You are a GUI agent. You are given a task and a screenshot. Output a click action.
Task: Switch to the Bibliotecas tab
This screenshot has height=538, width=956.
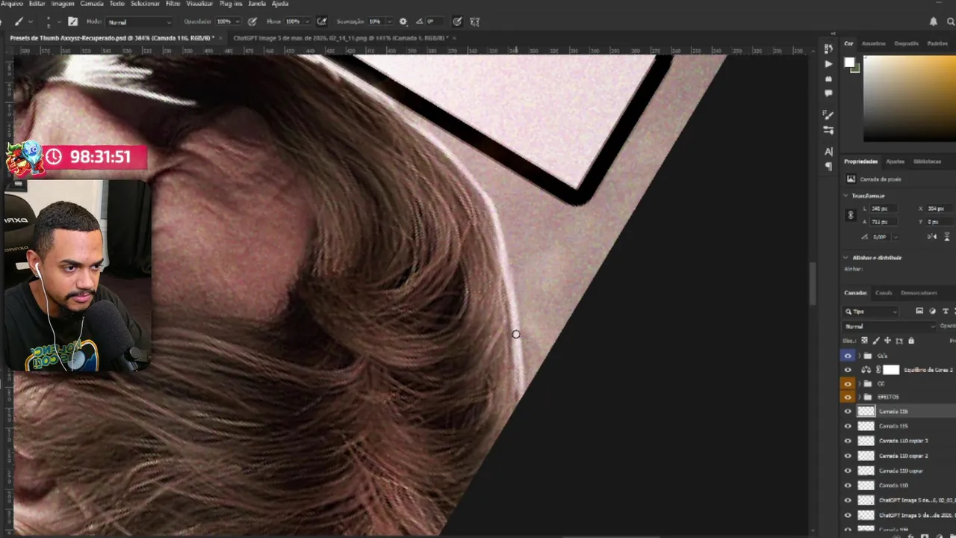[x=927, y=161]
